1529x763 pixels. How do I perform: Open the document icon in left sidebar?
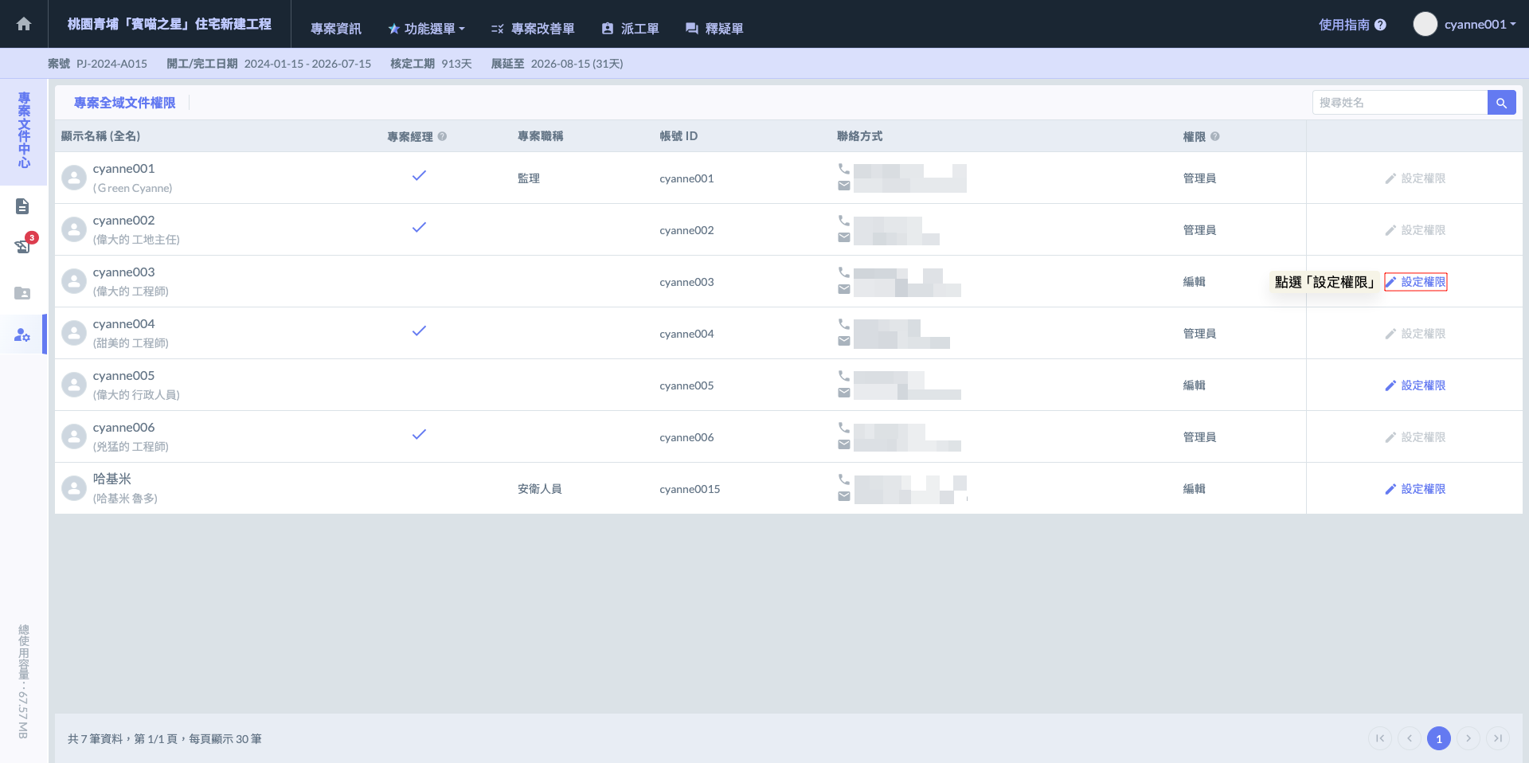point(22,207)
